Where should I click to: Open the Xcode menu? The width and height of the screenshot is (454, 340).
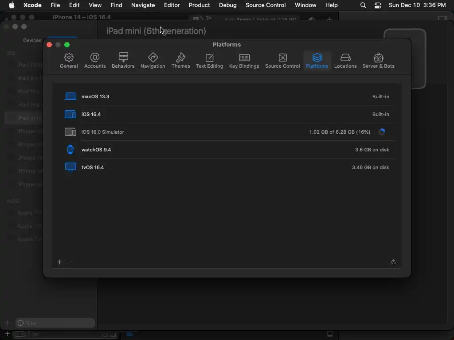tap(32, 5)
